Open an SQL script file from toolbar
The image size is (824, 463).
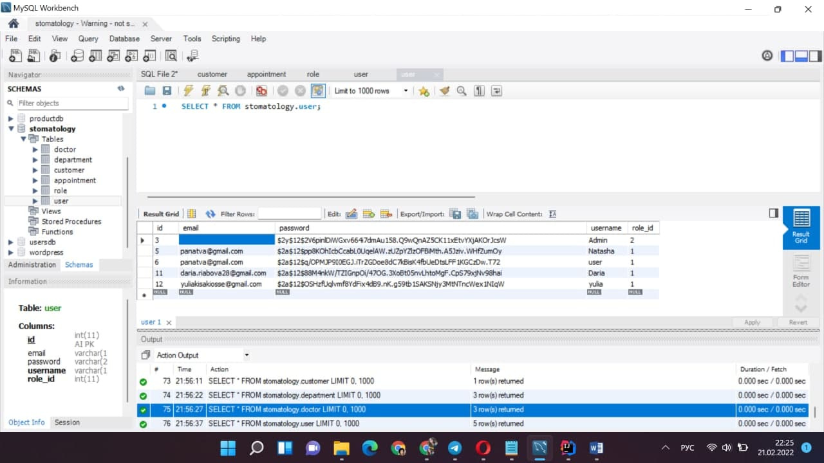(x=33, y=56)
